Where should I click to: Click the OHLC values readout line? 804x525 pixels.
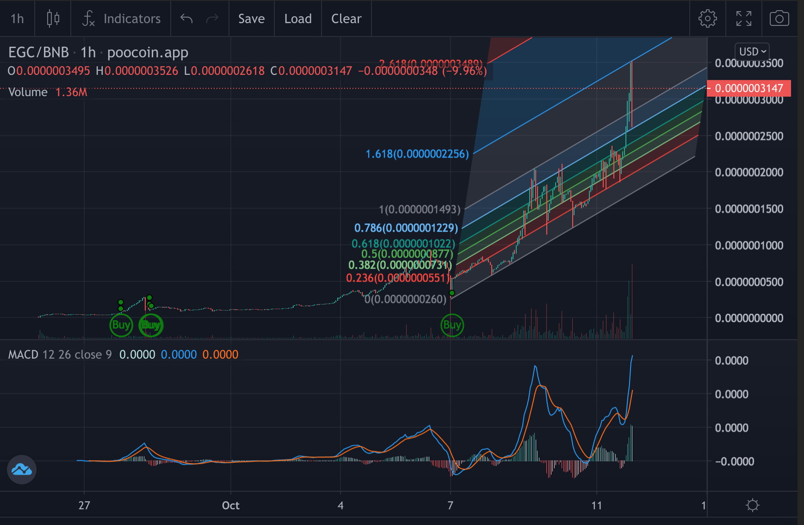point(247,71)
